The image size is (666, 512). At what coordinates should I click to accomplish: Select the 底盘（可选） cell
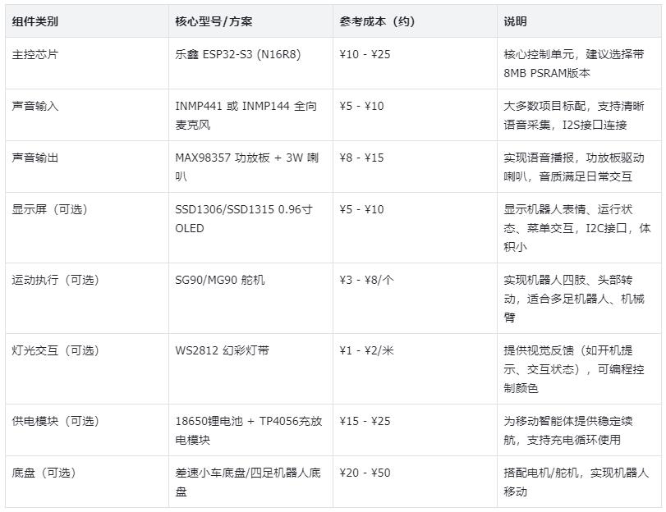point(87,482)
